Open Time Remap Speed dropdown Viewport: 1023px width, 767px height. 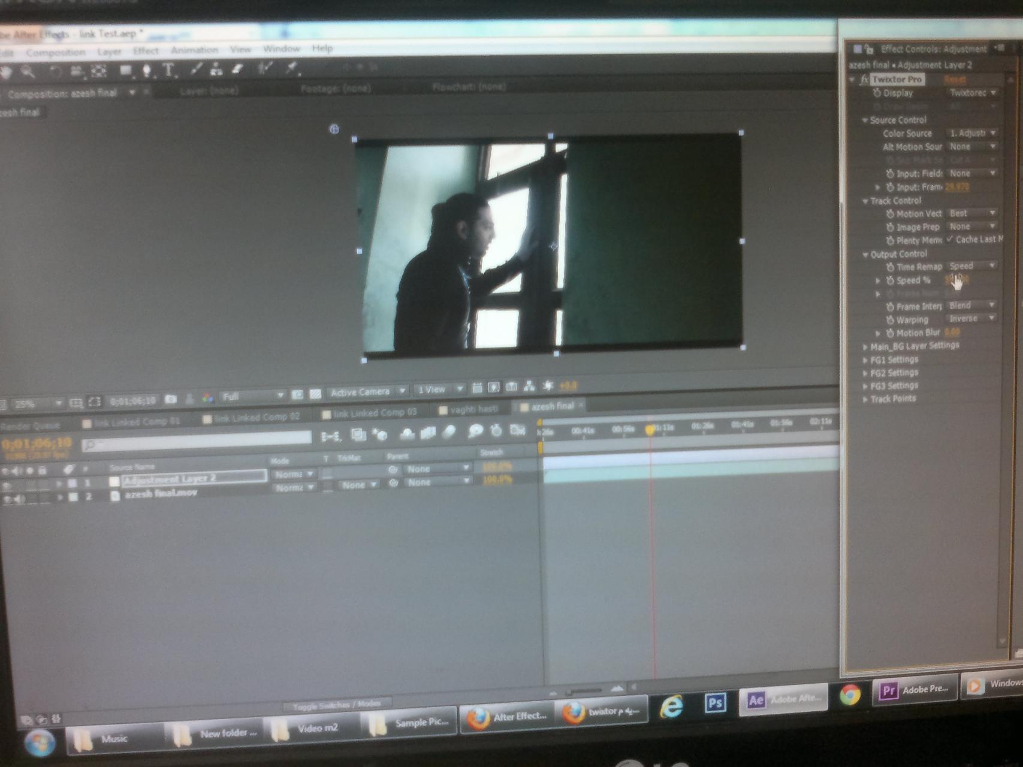(972, 265)
